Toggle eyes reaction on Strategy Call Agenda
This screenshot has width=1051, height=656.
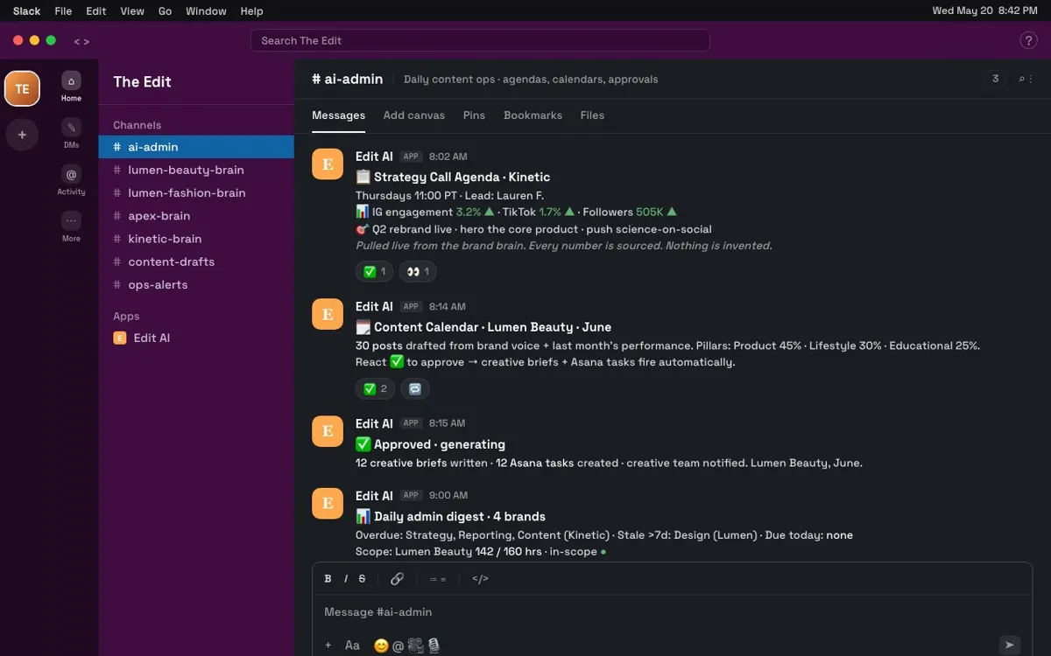point(418,272)
